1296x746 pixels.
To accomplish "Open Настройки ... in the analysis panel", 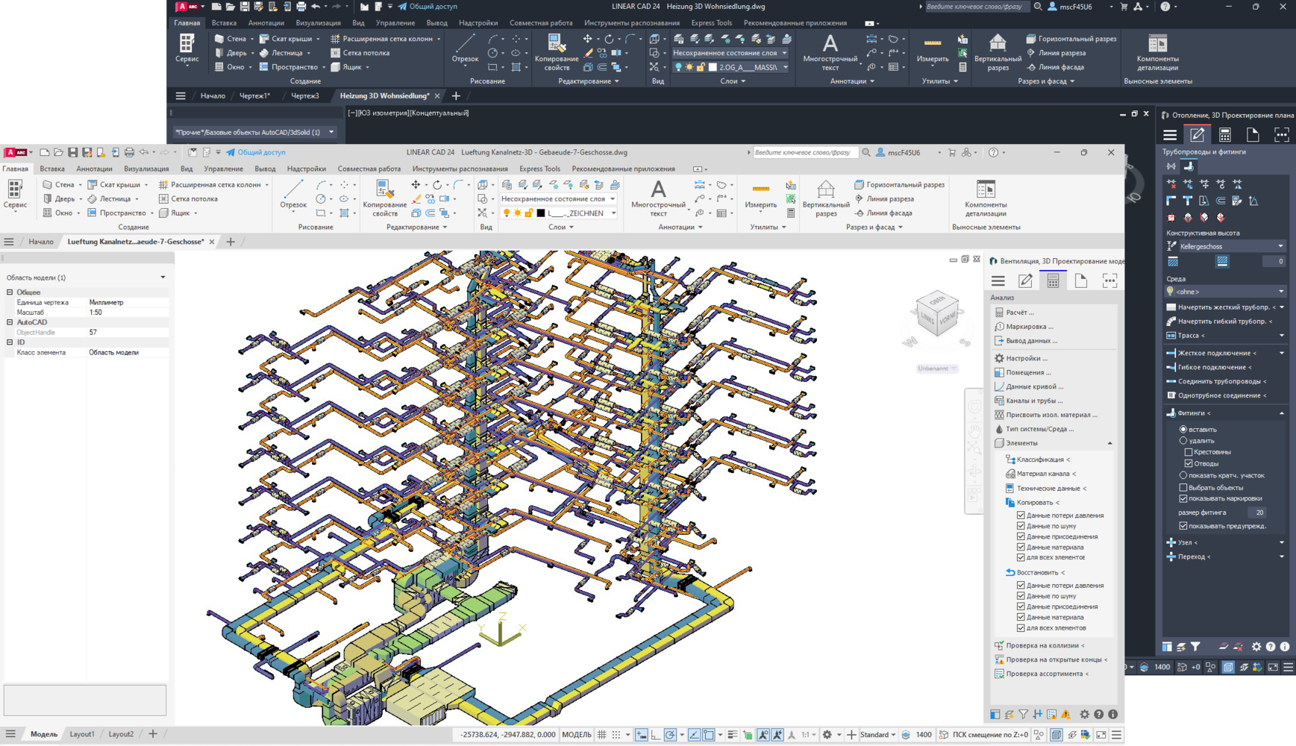I will [1026, 358].
